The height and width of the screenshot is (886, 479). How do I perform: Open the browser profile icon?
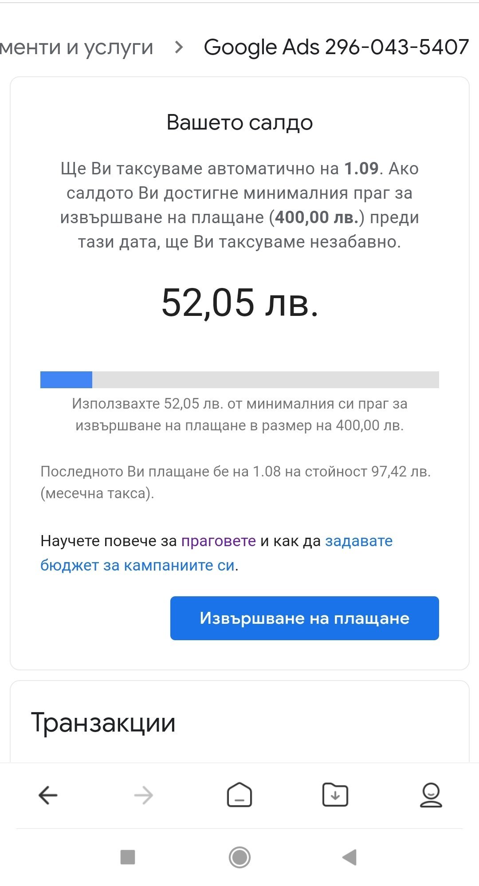[431, 794]
